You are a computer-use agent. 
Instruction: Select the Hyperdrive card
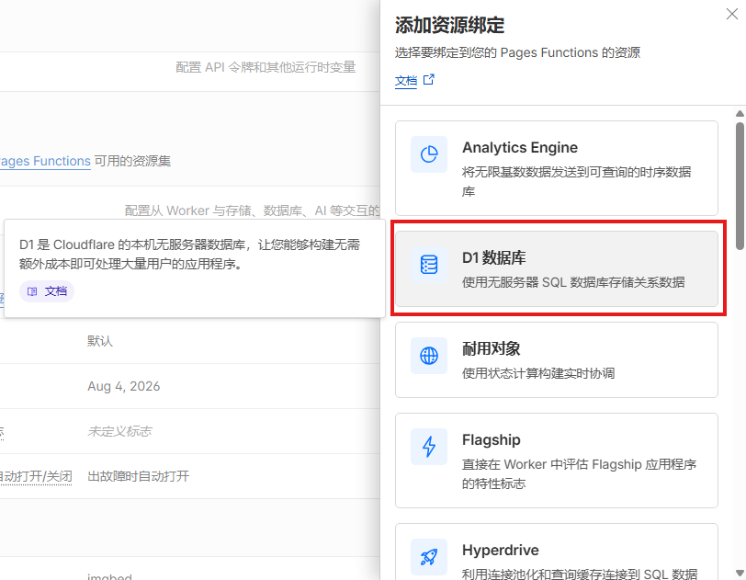click(x=556, y=552)
